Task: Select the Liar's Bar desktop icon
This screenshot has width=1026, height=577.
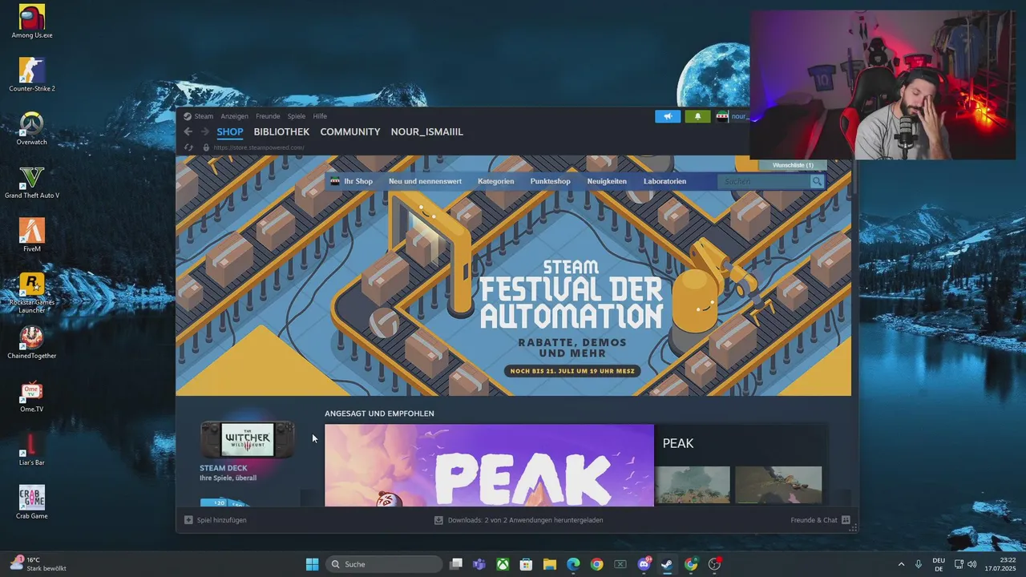Action: (x=32, y=450)
